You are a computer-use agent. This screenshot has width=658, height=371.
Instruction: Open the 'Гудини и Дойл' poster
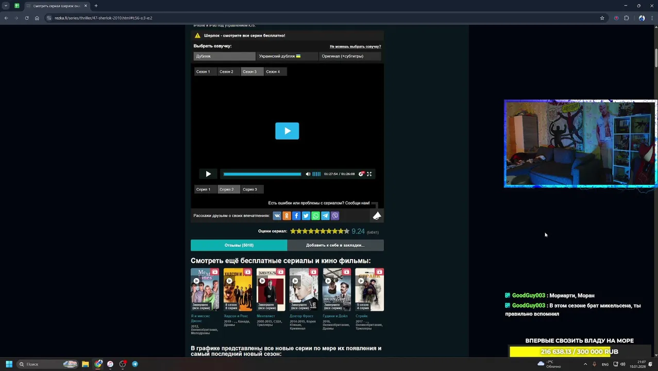[x=336, y=290]
